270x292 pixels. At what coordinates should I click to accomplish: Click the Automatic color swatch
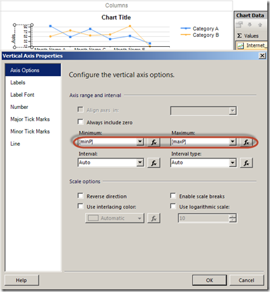(x=93, y=218)
